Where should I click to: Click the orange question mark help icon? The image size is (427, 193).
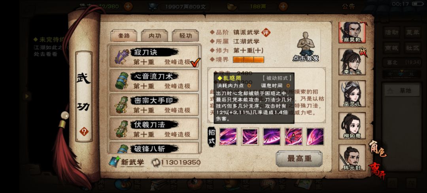click(x=84, y=132)
